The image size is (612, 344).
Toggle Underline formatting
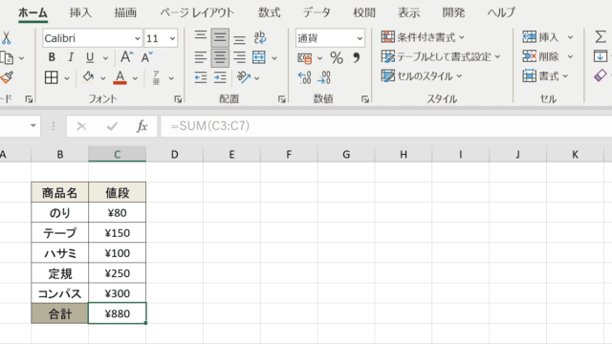90,57
